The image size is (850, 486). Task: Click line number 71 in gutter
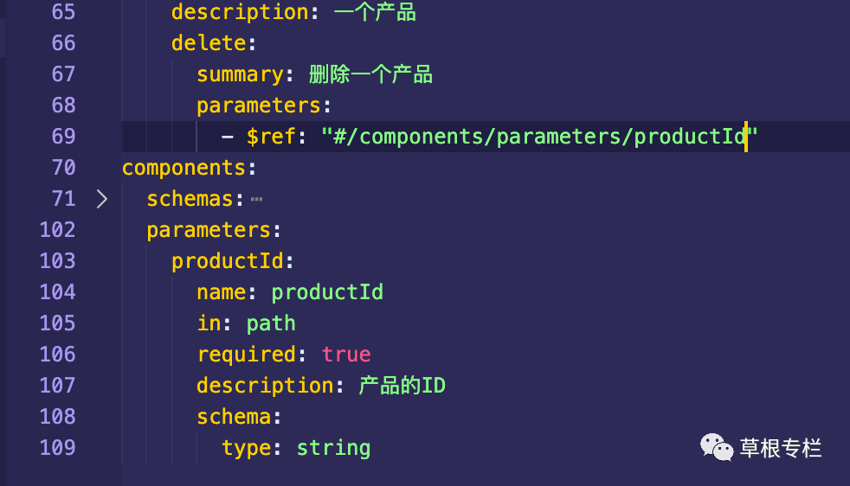pos(63,199)
